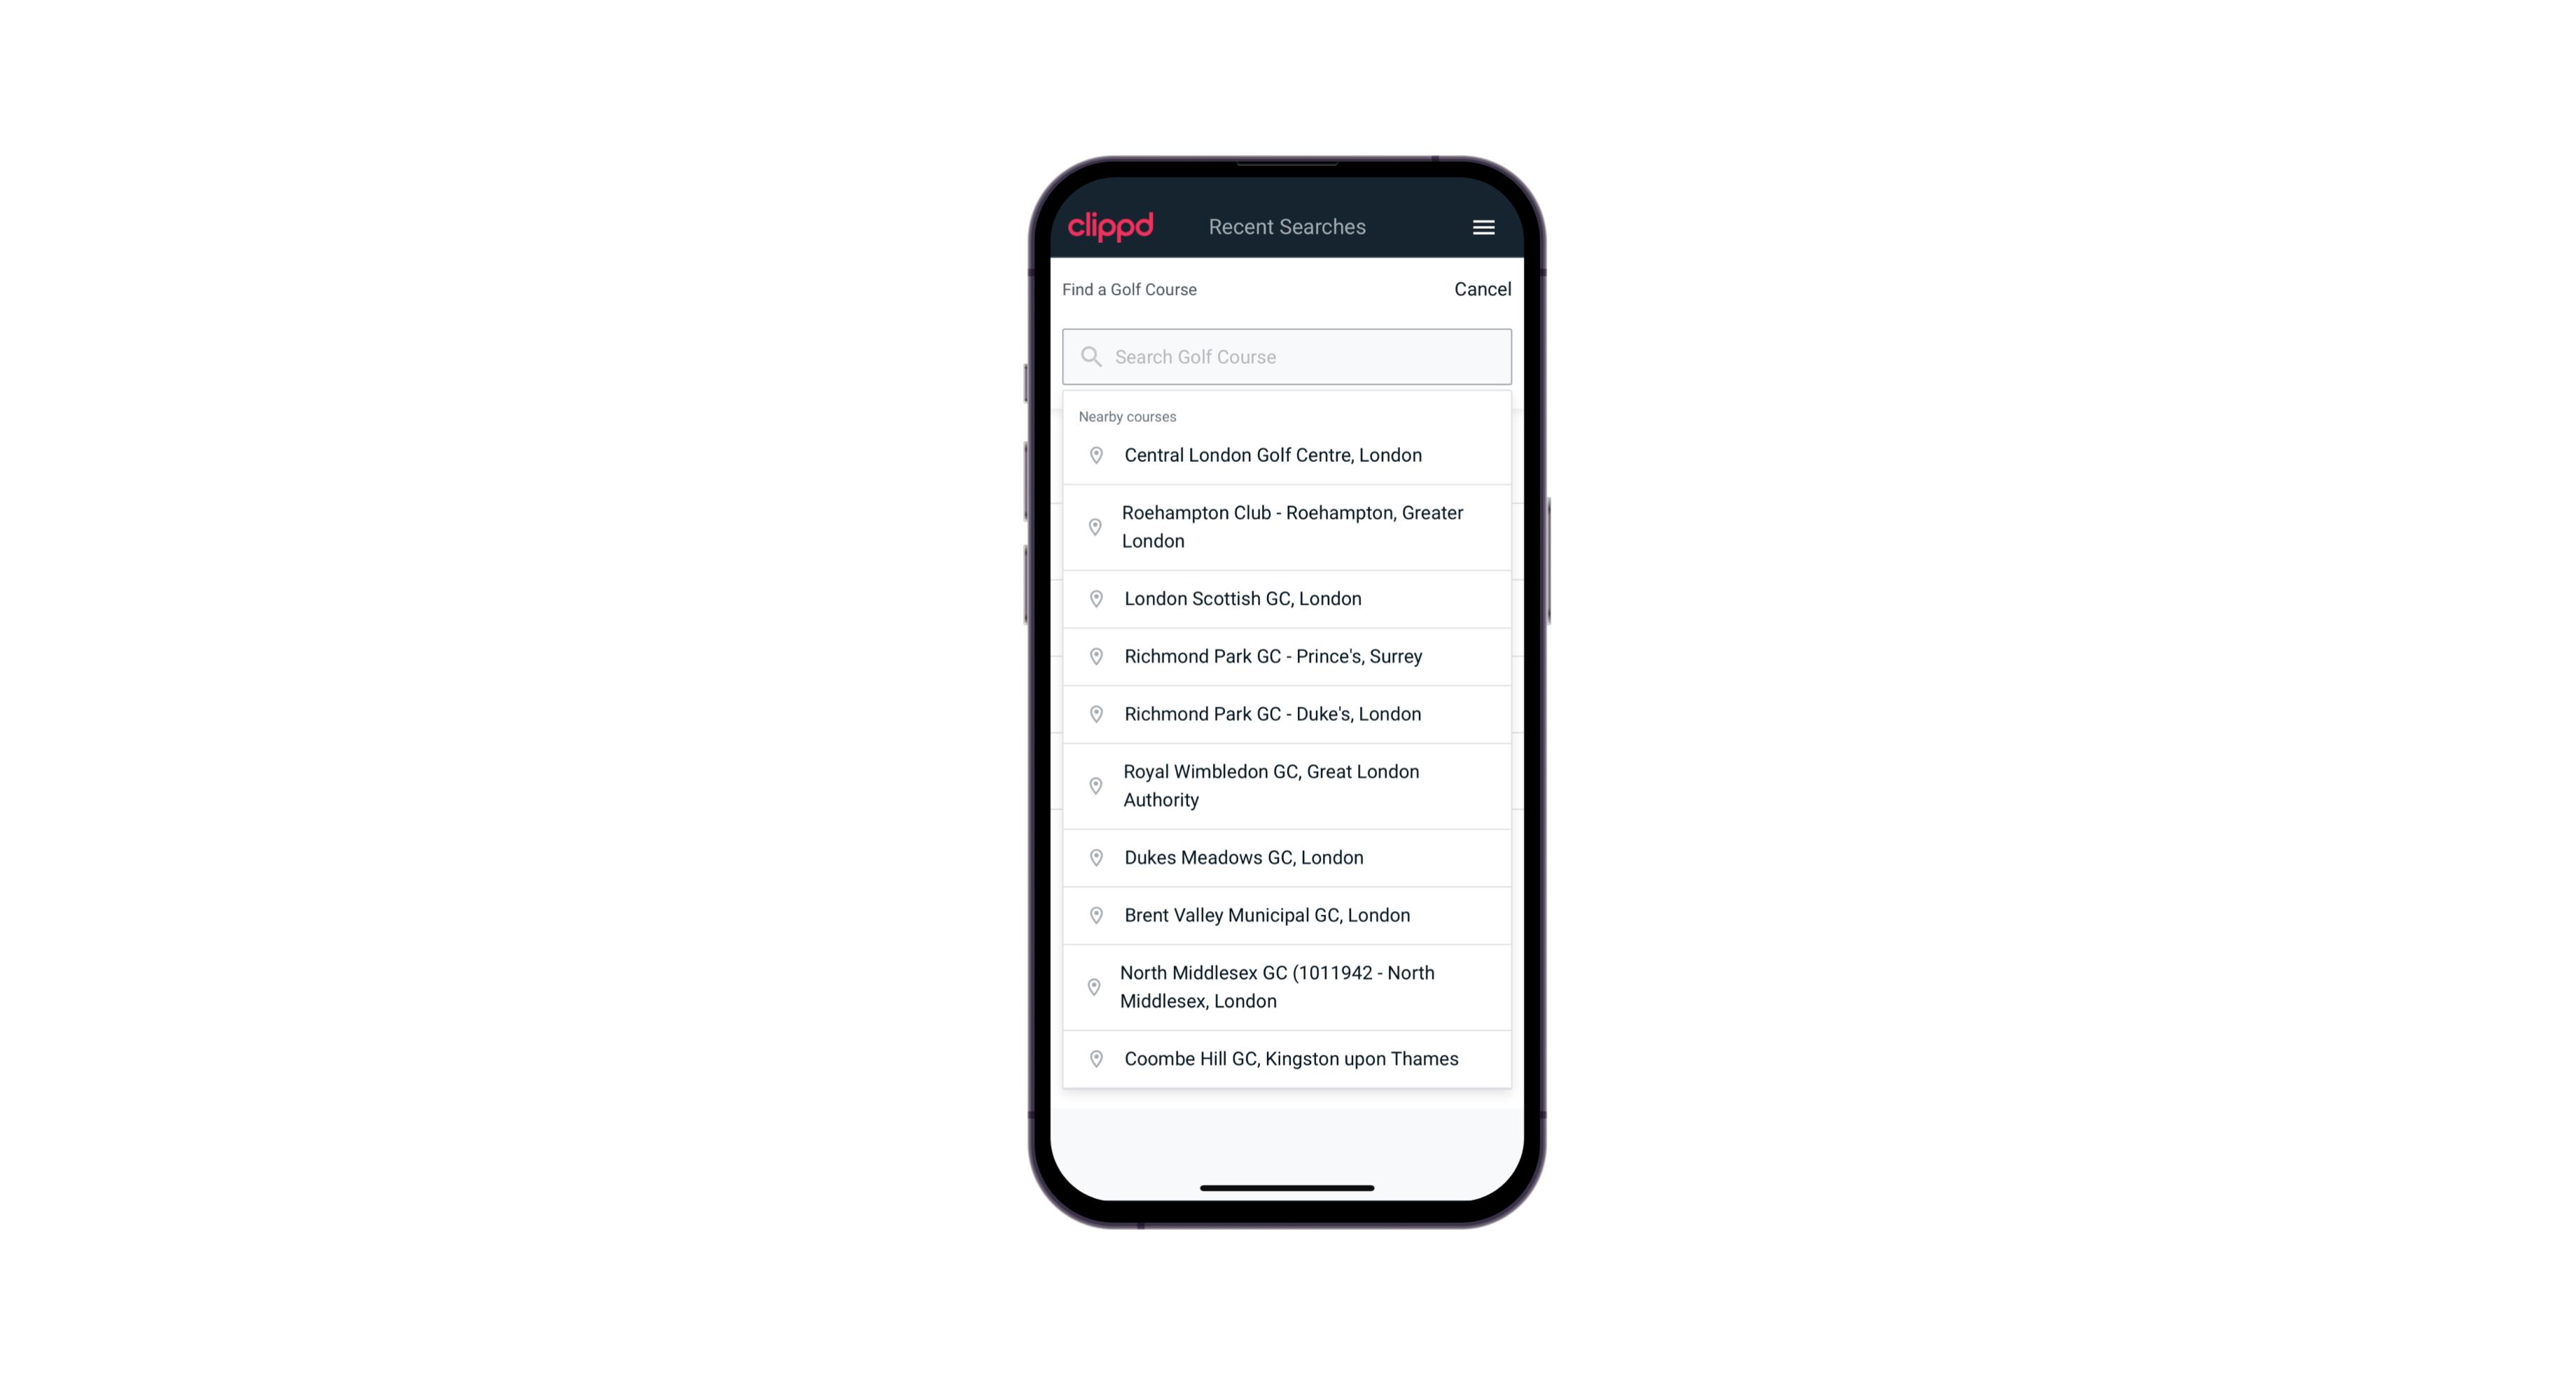Select London Scottish GC, London
This screenshot has height=1385, width=2576.
coord(1288,598)
